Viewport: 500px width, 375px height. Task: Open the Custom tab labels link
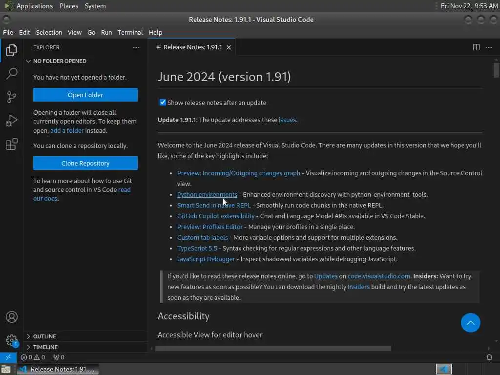[x=203, y=238]
